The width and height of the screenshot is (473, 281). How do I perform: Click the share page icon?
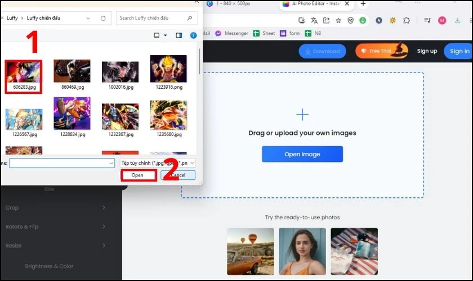326,20
